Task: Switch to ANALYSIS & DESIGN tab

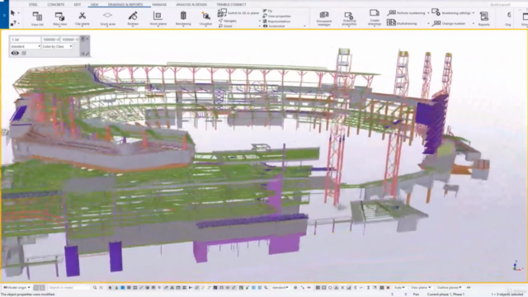Action: point(191,4)
